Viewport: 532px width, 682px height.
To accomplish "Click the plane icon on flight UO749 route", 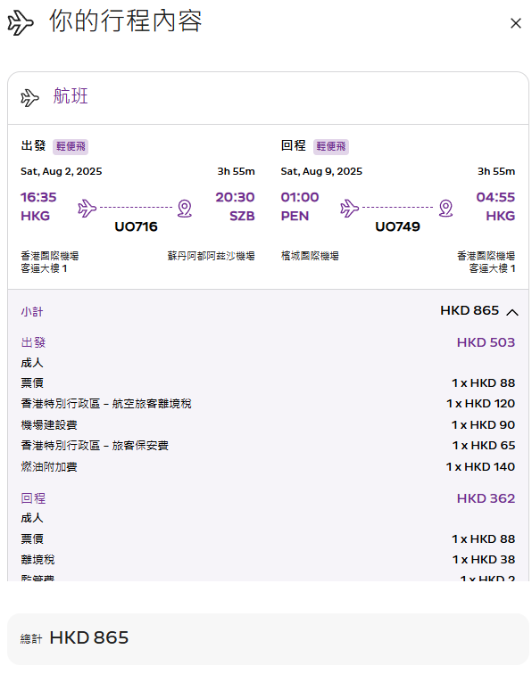I will pyautogui.click(x=349, y=208).
